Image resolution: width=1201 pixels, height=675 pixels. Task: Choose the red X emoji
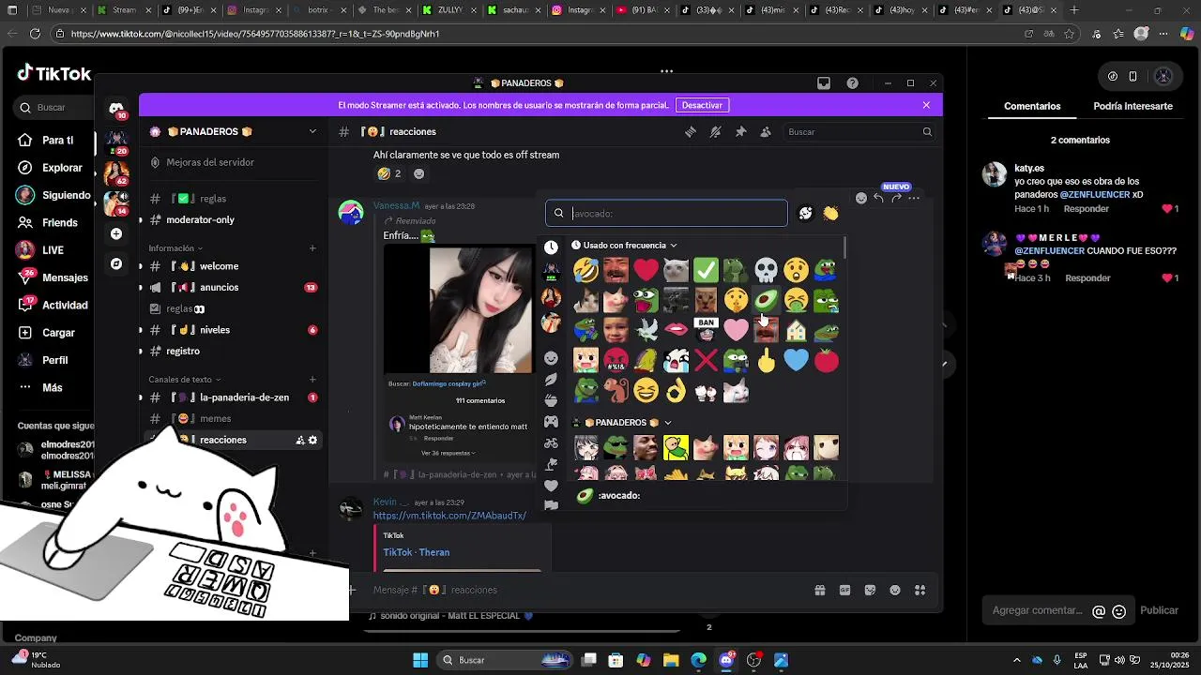(x=706, y=360)
